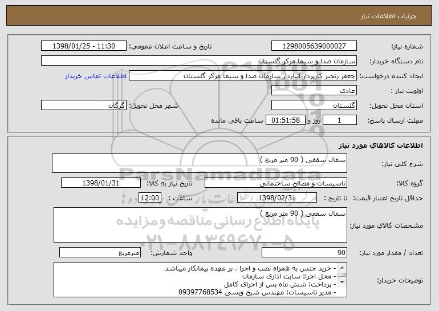The width and height of the screenshot is (439, 311).
Task: Click the remaining time field 01:51:58
Action: tap(285, 120)
